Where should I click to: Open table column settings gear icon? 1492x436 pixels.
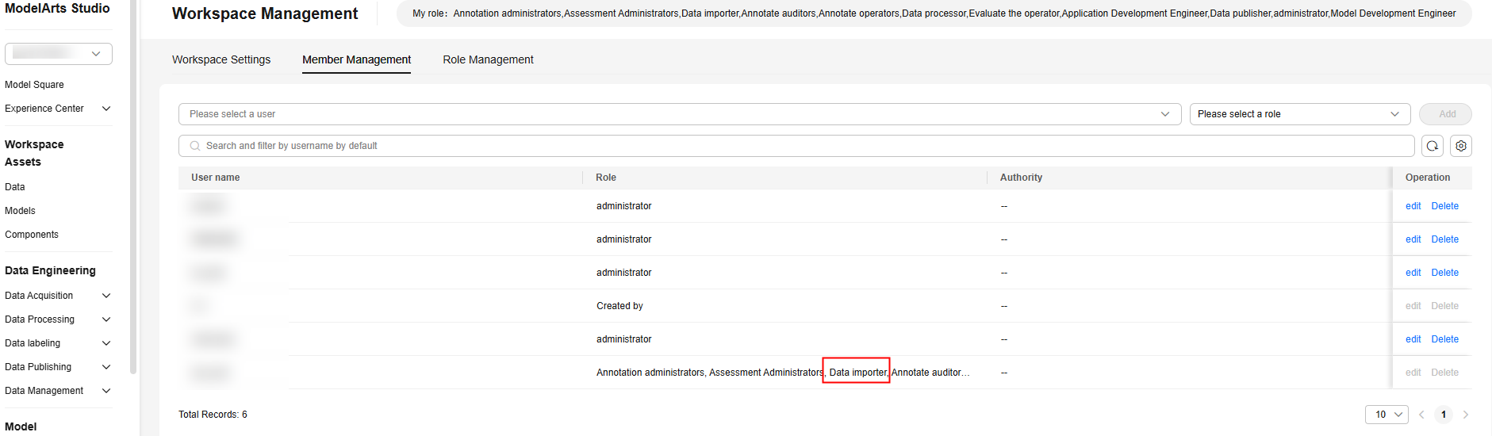point(1461,146)
